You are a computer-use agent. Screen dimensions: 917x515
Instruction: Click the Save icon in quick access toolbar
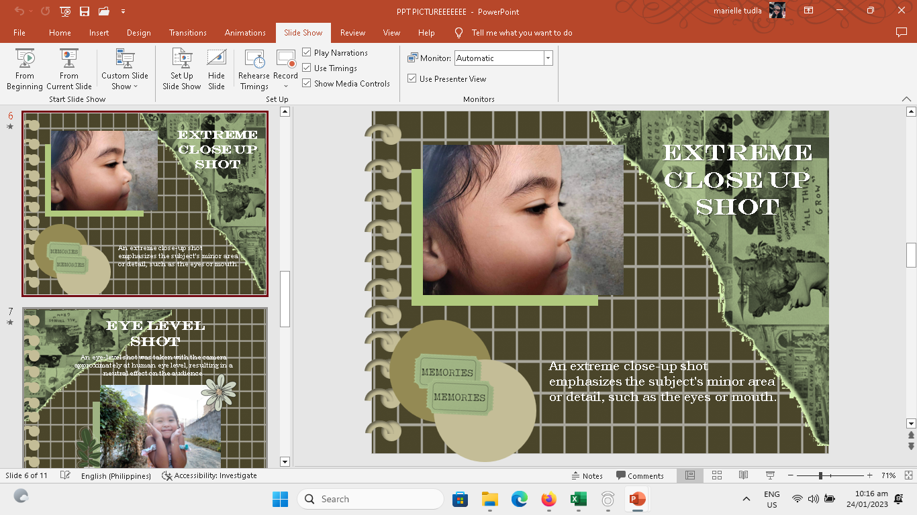tap(85, 11)
